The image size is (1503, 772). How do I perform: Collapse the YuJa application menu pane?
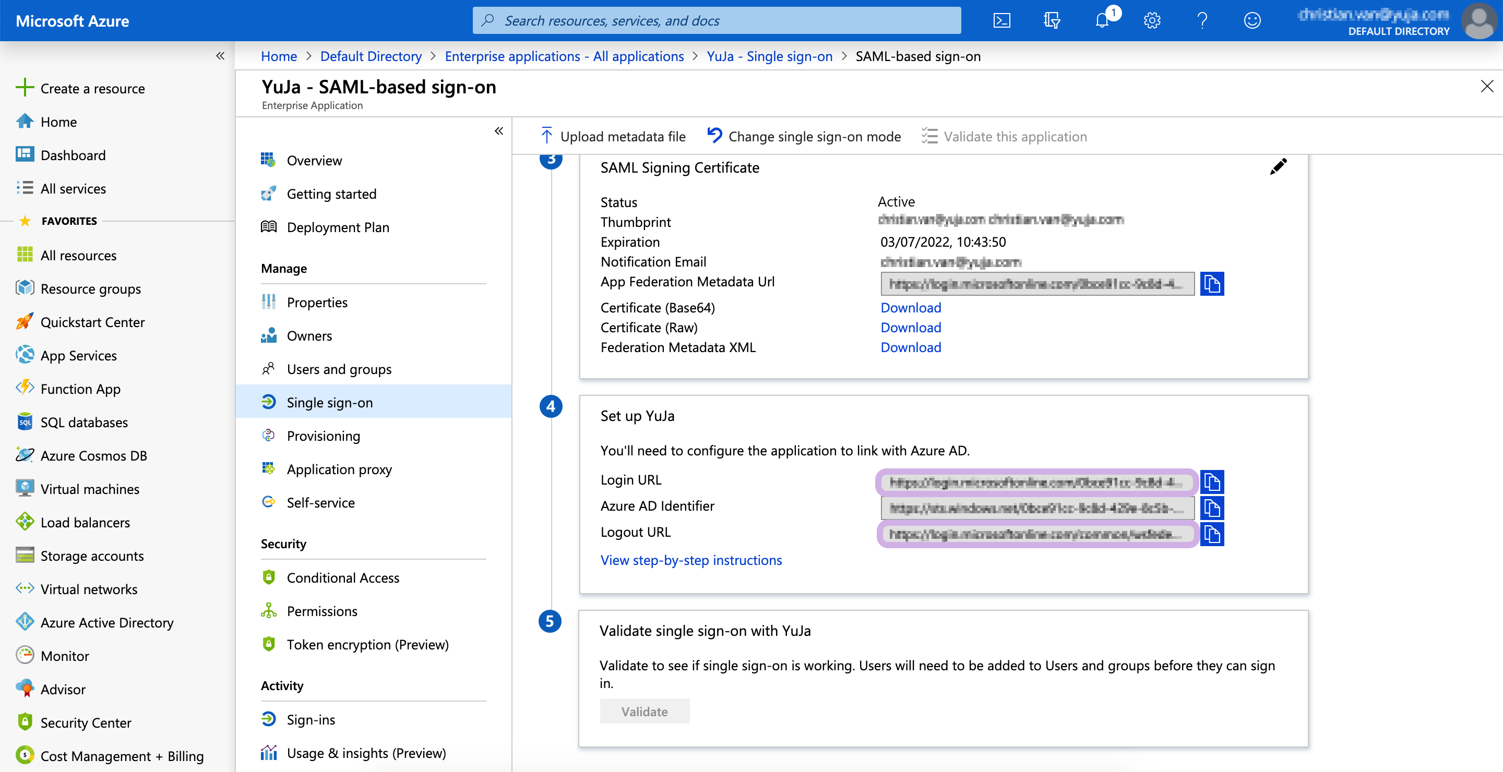tap(499, 130)
